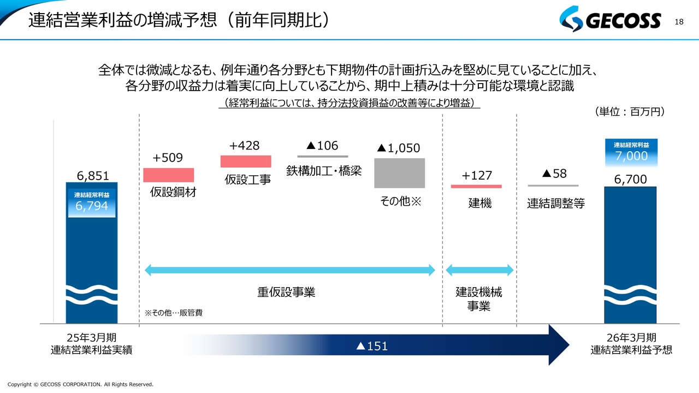This screenshot has height=393, width=699.
Task: Click the GECOSS copyright notice text
Action: pyautogui.click(x=81, y=384)
